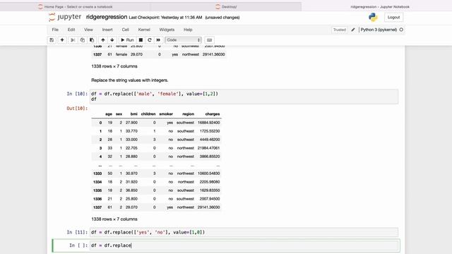Switch to the Desktop/ browser tab
452x254 pixels.
point(226,6)
